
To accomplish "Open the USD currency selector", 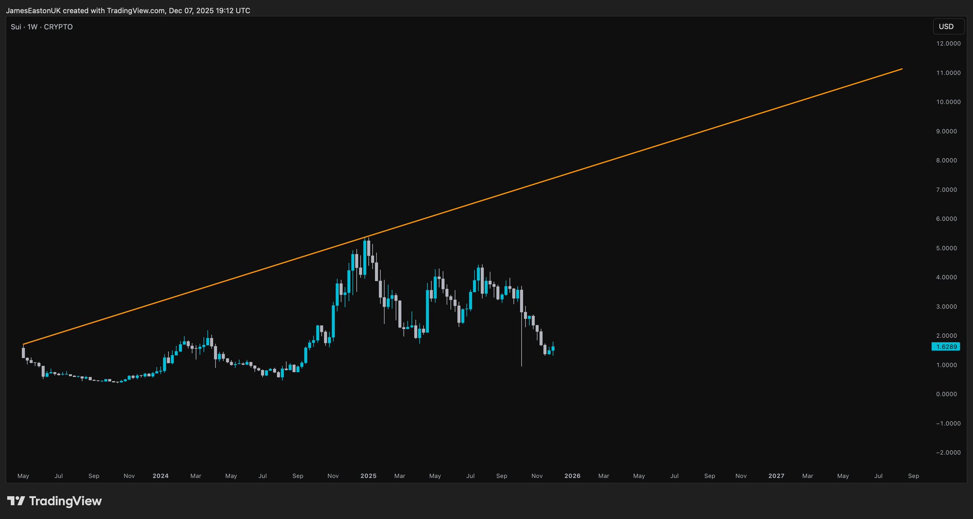I will coord(948,27).
